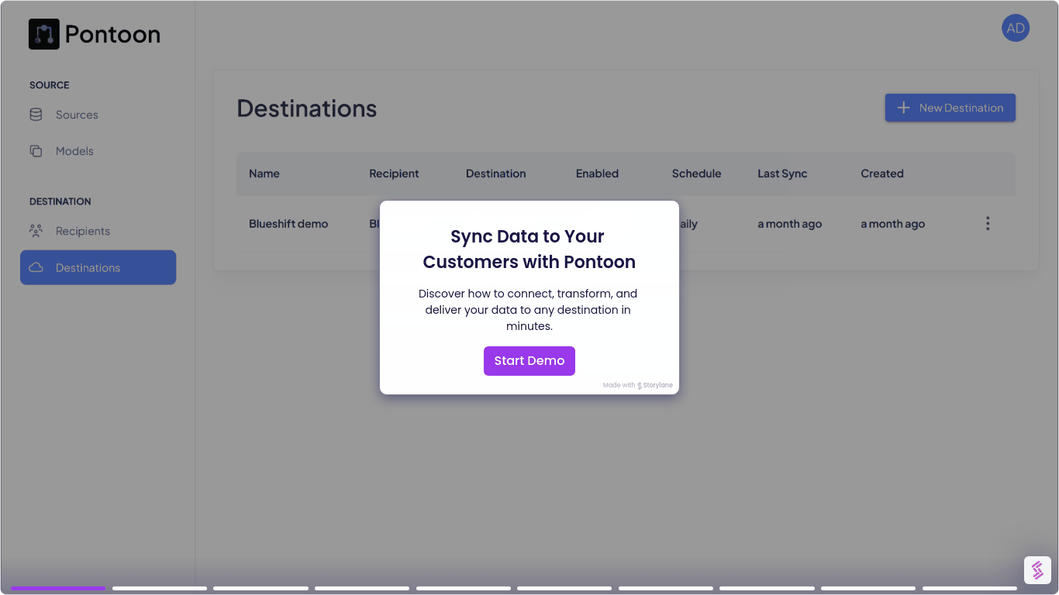
Task: Click the New Destination button
Action: [950, 108]
